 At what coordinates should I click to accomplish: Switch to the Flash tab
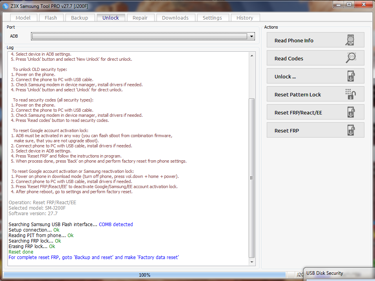(x=51, y=18)
